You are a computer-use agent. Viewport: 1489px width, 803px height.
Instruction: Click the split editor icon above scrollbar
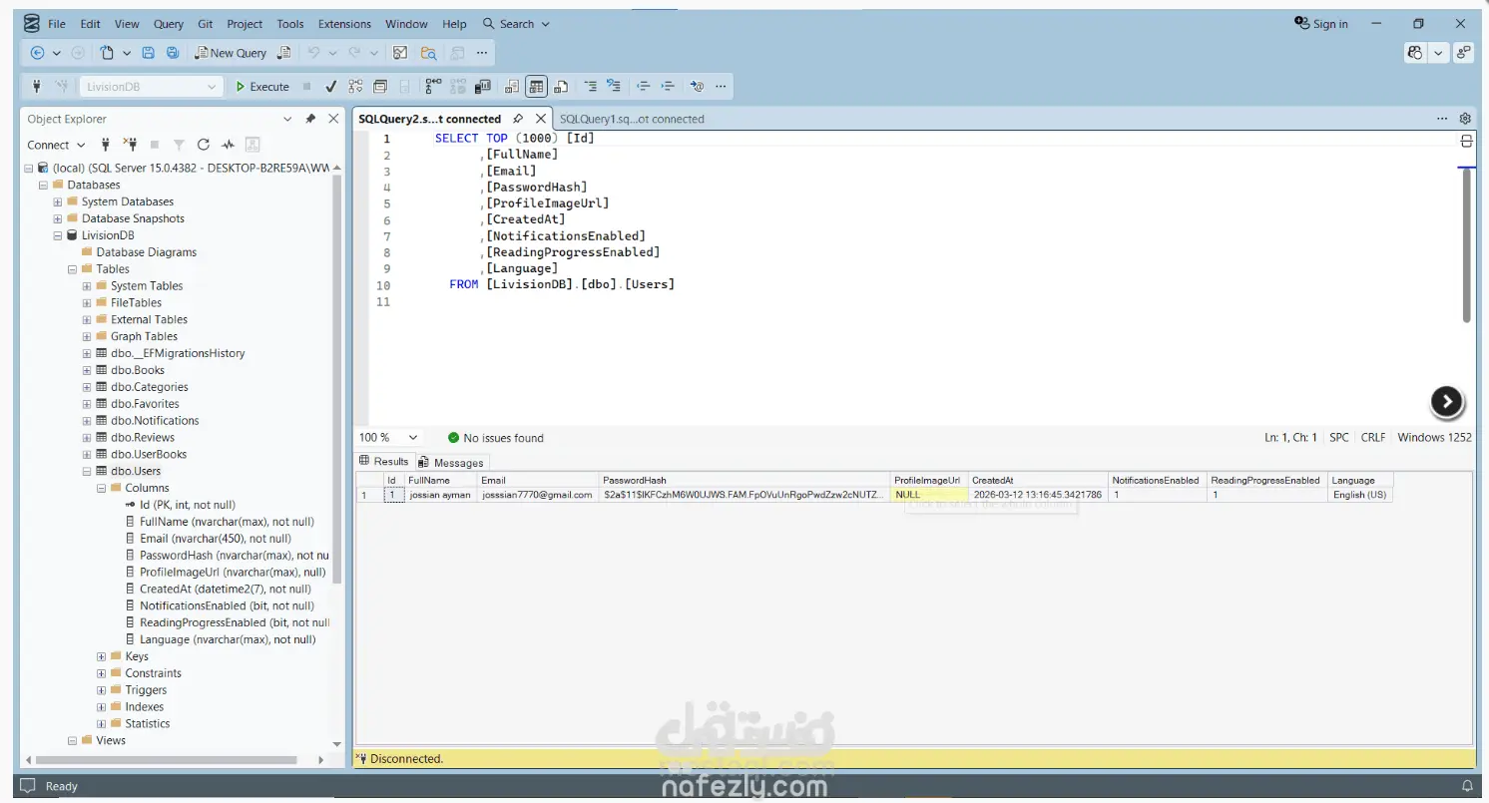(x=1466, y=142)
